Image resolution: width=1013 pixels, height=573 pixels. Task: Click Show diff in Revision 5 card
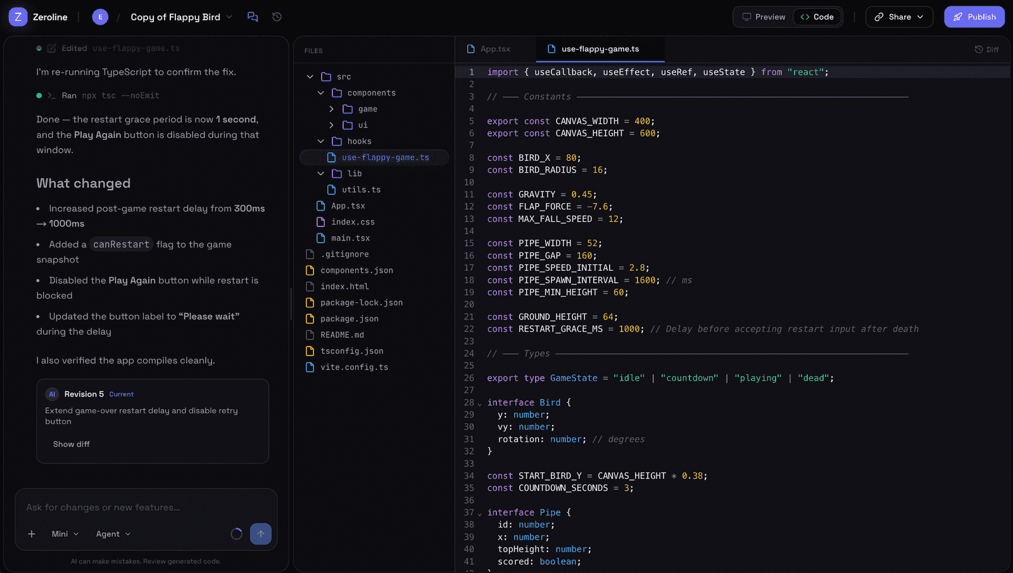[x=72, y=444]
